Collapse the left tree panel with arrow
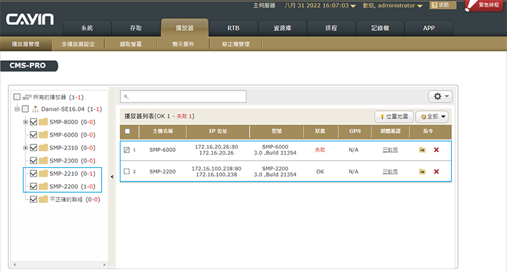This screenshot has height=273, width=507. tap(113, 177)
